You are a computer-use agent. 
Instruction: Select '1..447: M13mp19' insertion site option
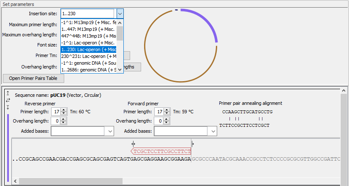(x=89, y=30)
